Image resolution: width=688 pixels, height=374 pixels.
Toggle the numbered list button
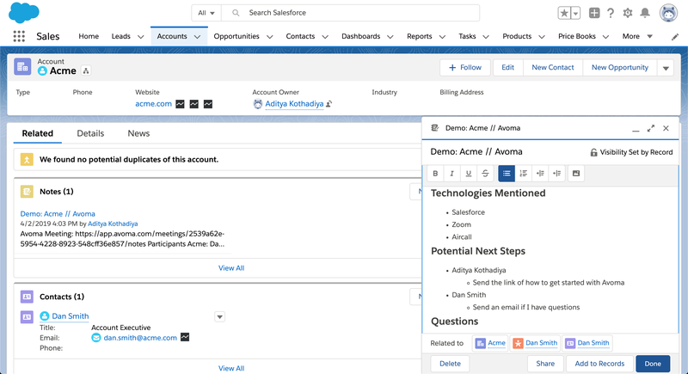click(x=524, y=174)
